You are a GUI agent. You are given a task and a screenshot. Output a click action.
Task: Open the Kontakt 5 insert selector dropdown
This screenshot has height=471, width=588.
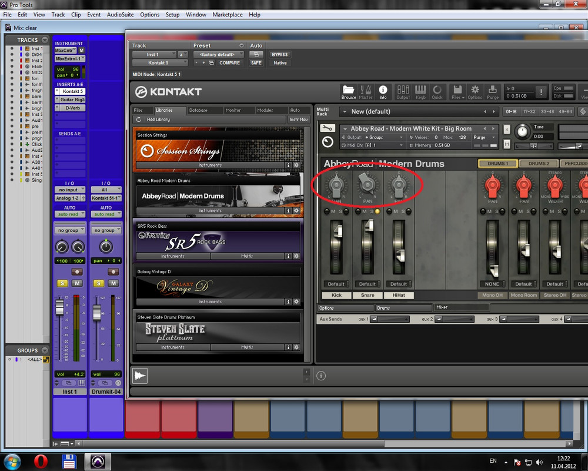click(160, 63)
